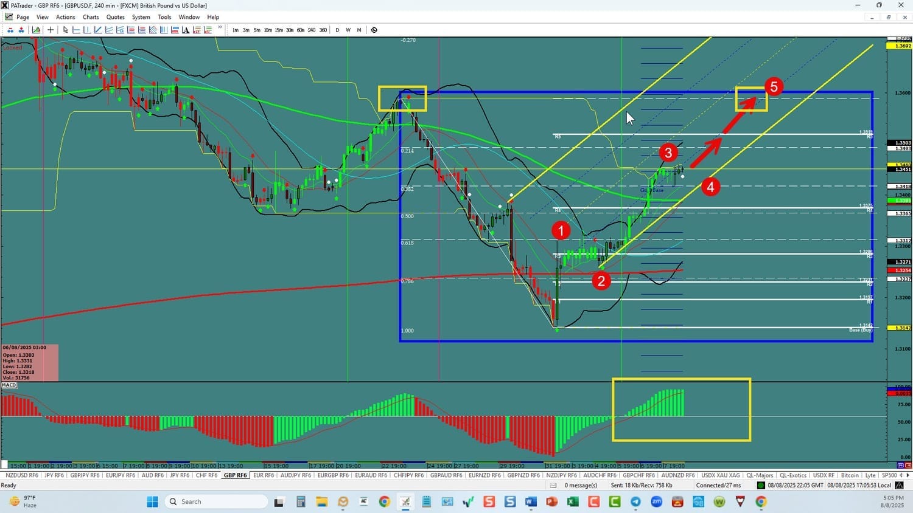The image size is (913, 513).
Task: Switch chart to Daily (D) timeframe
Action: click(337, 30)
